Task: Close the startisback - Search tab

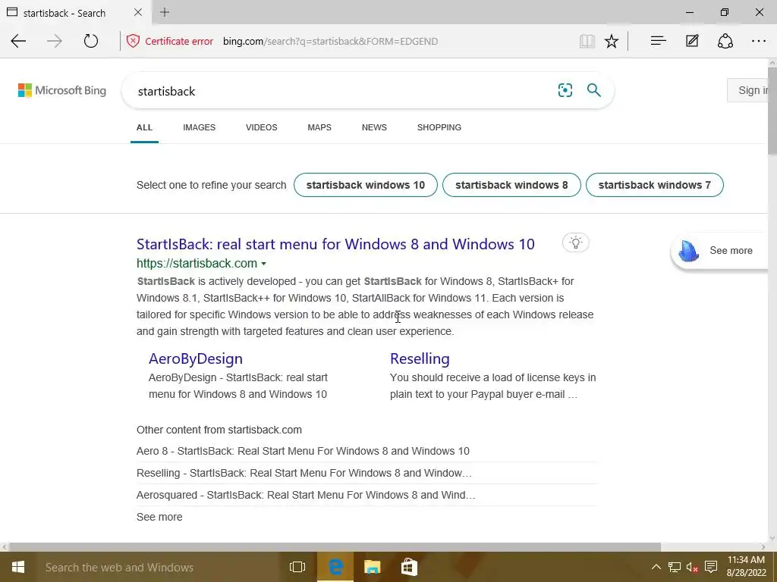Action: pyautogui.click(x=138, y=12)
